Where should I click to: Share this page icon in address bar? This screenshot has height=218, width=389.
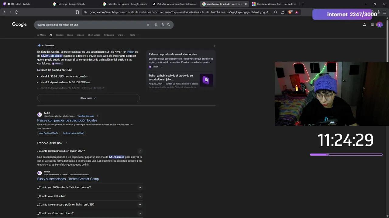coord(283,12)
